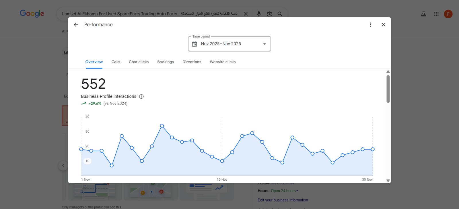Select the peak data point near 40
This screenshot has width=459, height=209.
tap(162, 126)
